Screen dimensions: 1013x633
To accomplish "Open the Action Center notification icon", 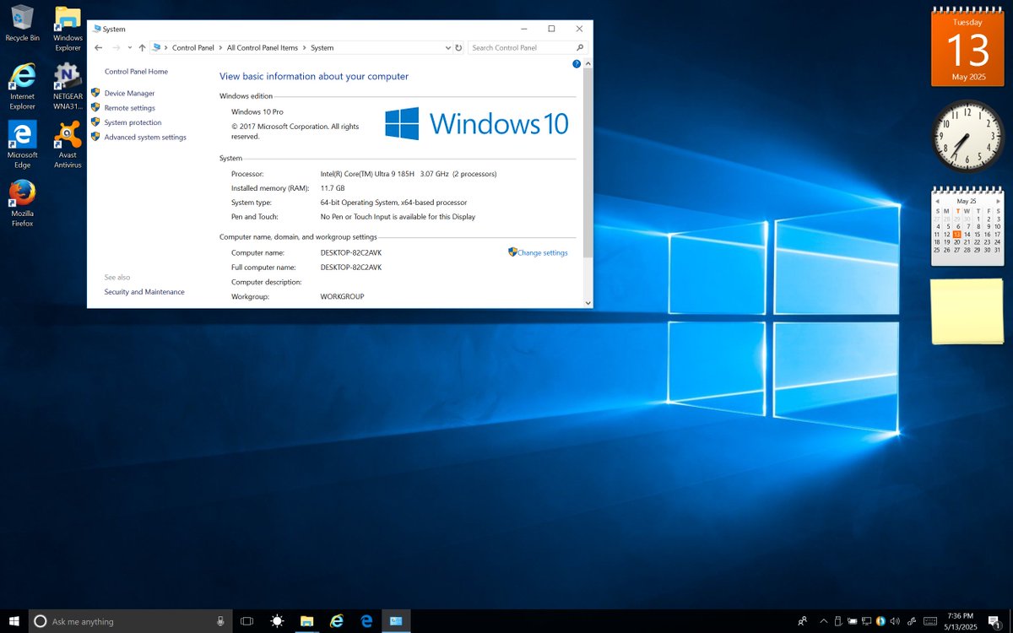I will 994,621.
